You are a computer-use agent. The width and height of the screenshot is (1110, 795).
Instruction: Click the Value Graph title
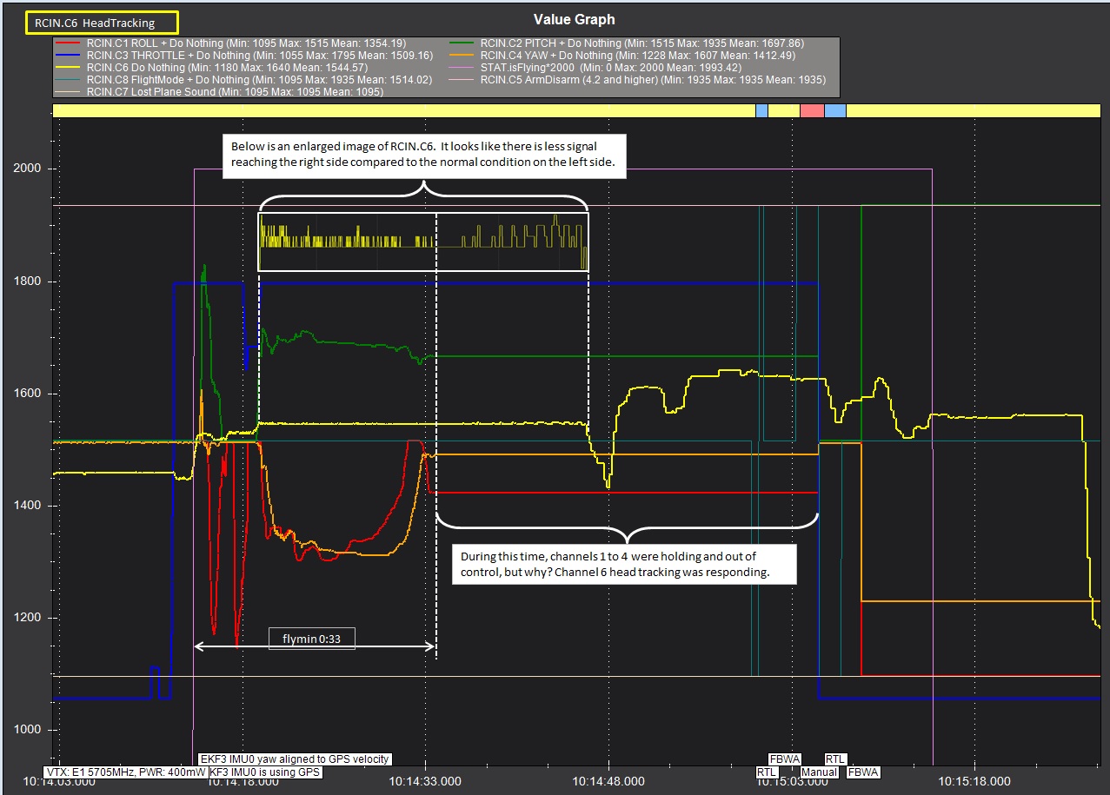point(574,19)
